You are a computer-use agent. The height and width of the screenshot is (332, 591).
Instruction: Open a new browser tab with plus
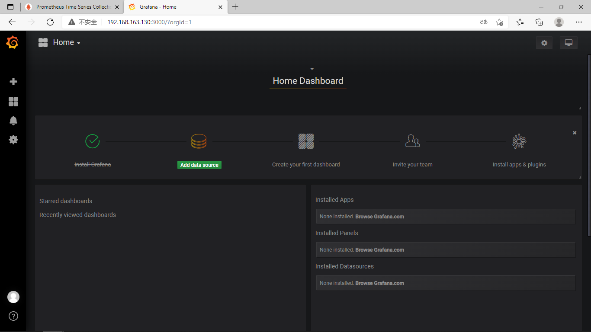(235, 7)
